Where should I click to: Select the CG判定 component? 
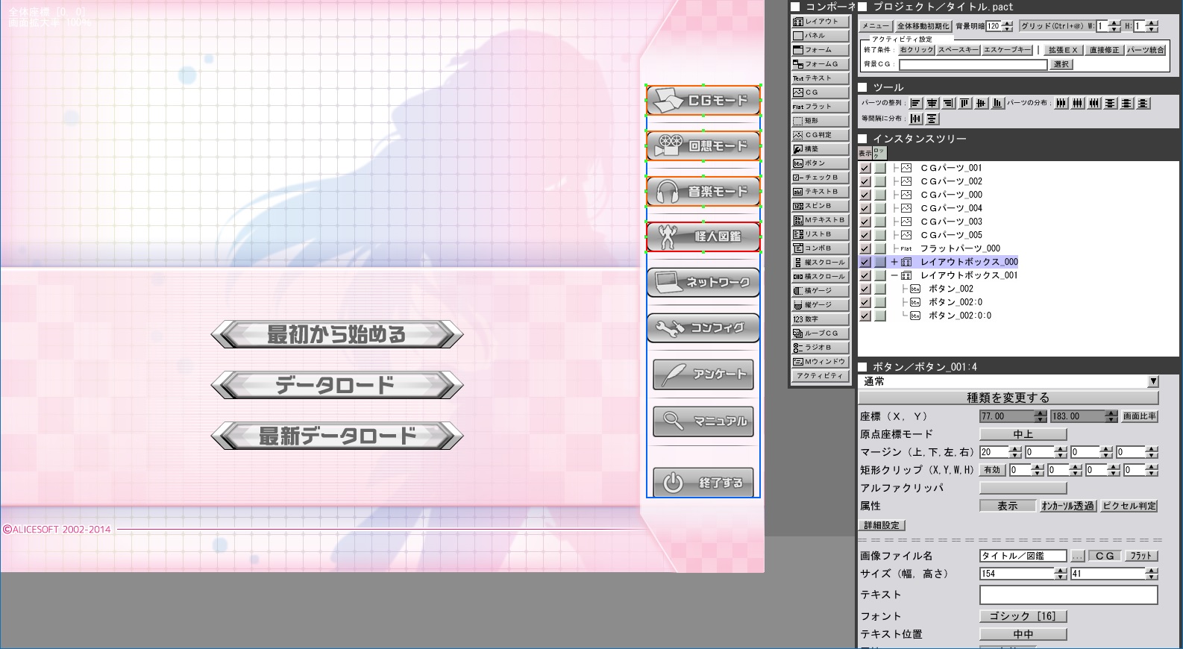pos(820,135)
